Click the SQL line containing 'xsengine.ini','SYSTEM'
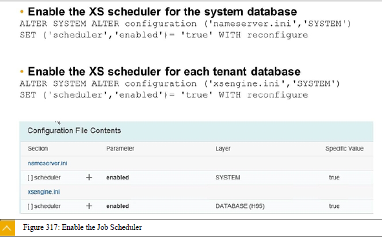 point(180,84)
